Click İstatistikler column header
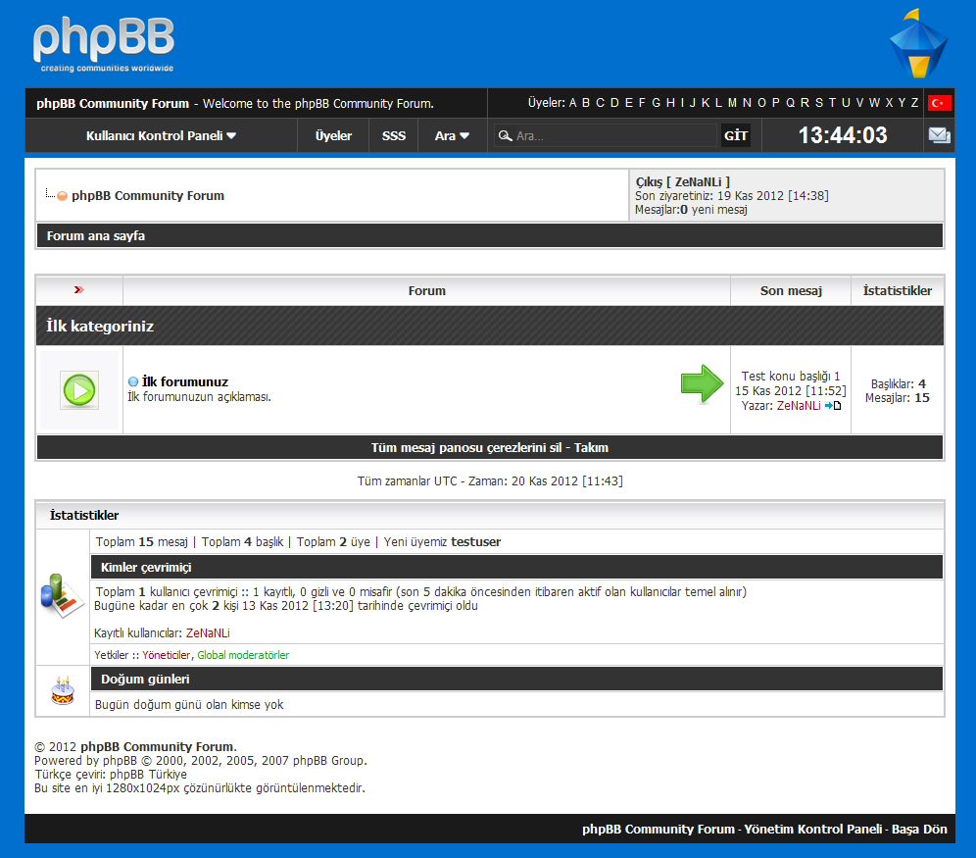This screenshot has height=858, width=976. coord(897,291)
